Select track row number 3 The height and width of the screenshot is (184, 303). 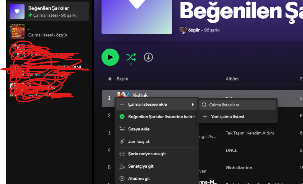point(109,133)
